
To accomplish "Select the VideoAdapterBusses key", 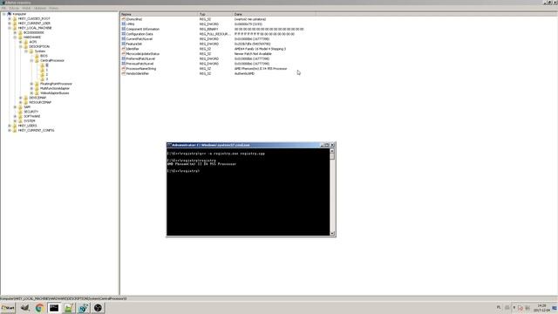I will pos(54,93).
